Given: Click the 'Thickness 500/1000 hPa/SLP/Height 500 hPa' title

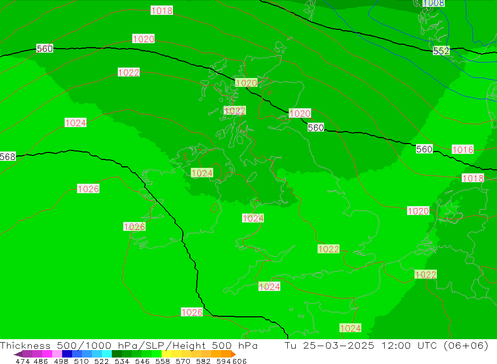Looking at the screenshot, I should click(x=129, y=345).
